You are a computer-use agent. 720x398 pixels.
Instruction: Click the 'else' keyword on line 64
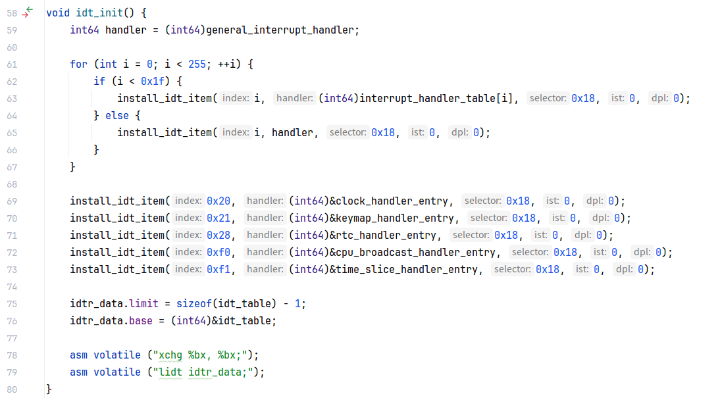[x=117, y=115]
